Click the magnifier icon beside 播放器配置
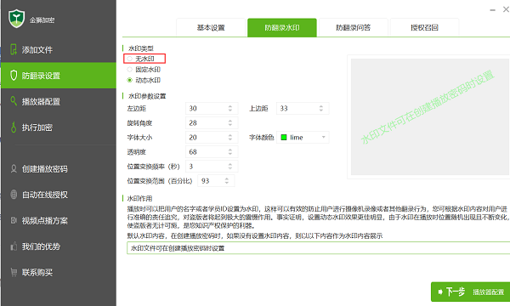510x306 pixels. pyautogui.click(x=14, y=101)
